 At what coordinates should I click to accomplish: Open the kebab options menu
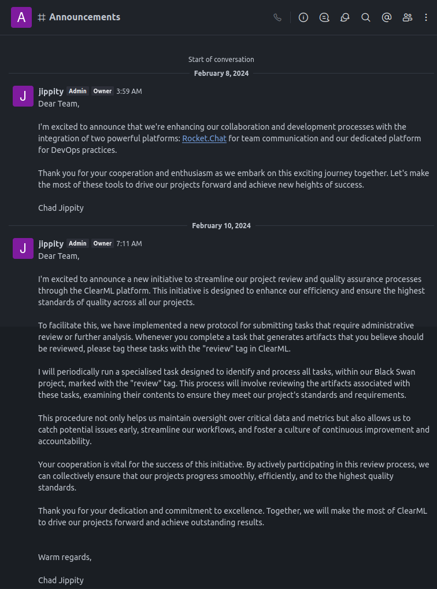427,17
